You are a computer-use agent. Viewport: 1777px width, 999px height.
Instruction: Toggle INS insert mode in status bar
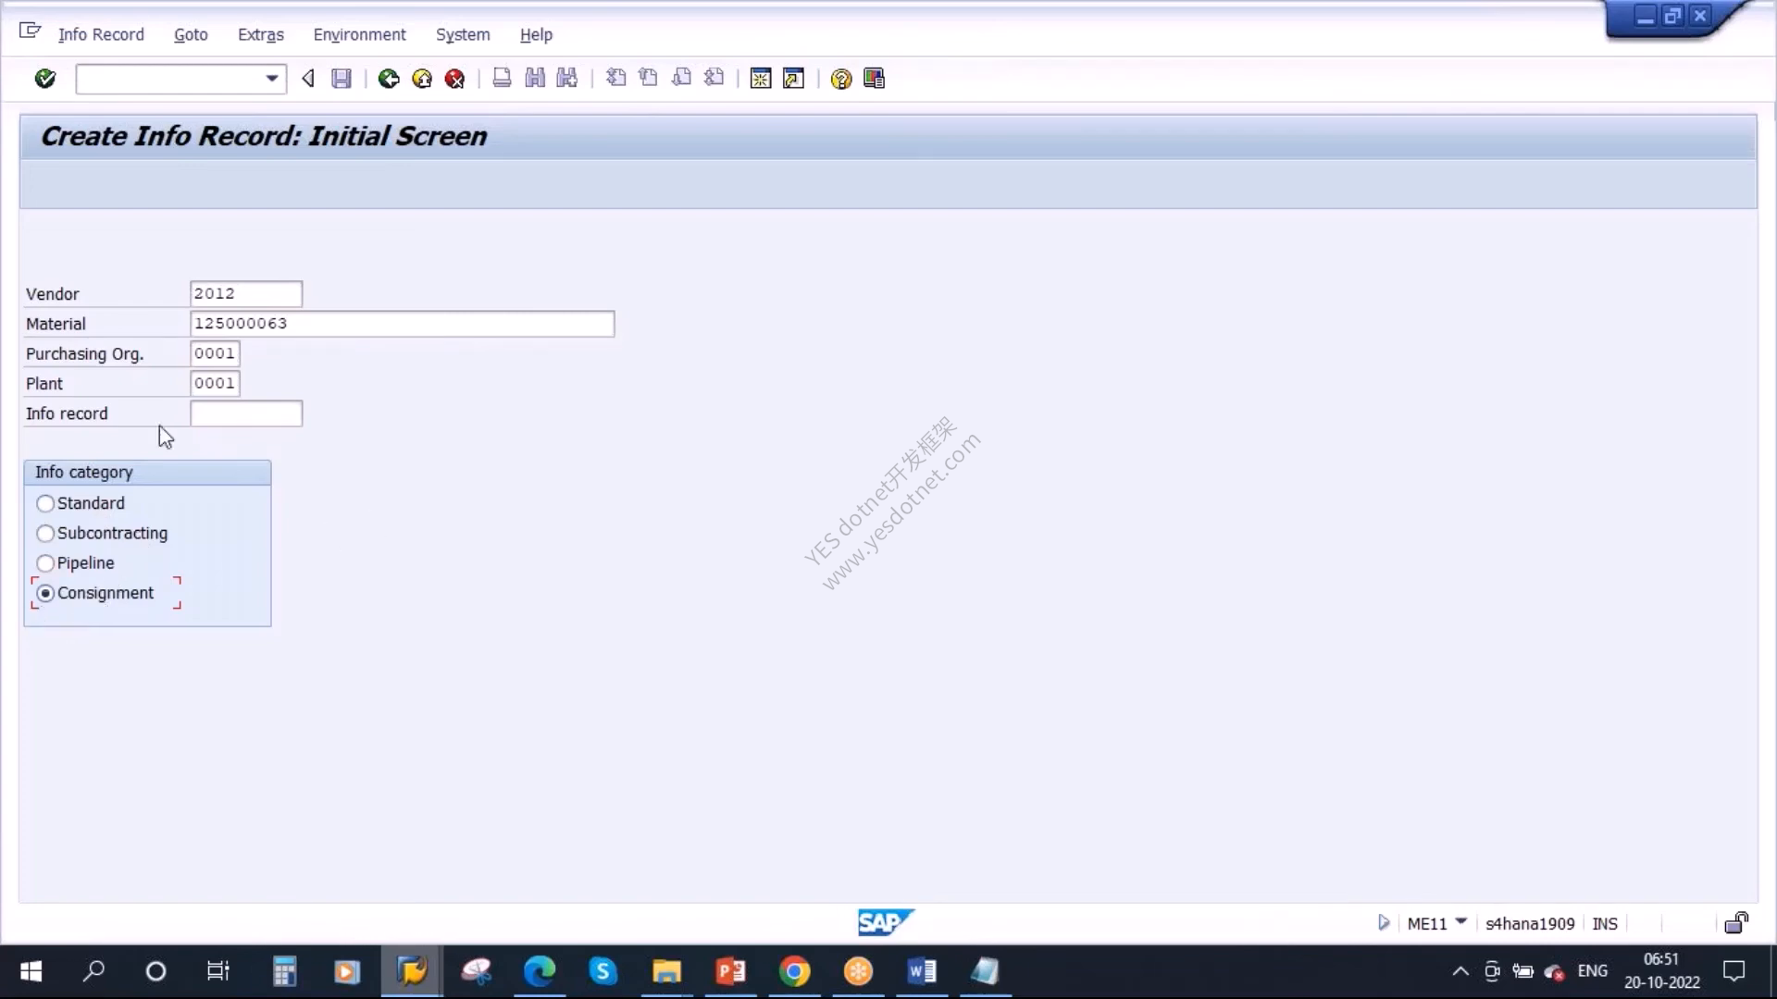pyautogui.click(x=1604, y=923)
